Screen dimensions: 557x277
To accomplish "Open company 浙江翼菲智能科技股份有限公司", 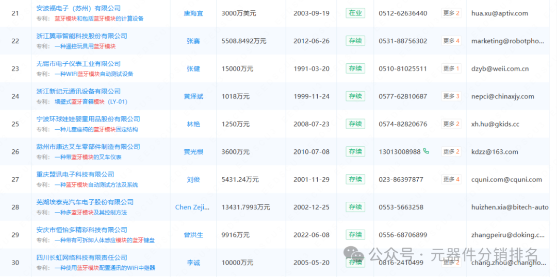I will click(81, 36).
